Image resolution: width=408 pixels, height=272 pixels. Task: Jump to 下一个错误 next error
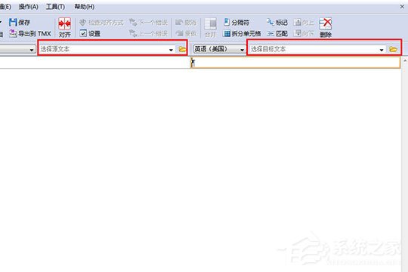click(148, 23)
